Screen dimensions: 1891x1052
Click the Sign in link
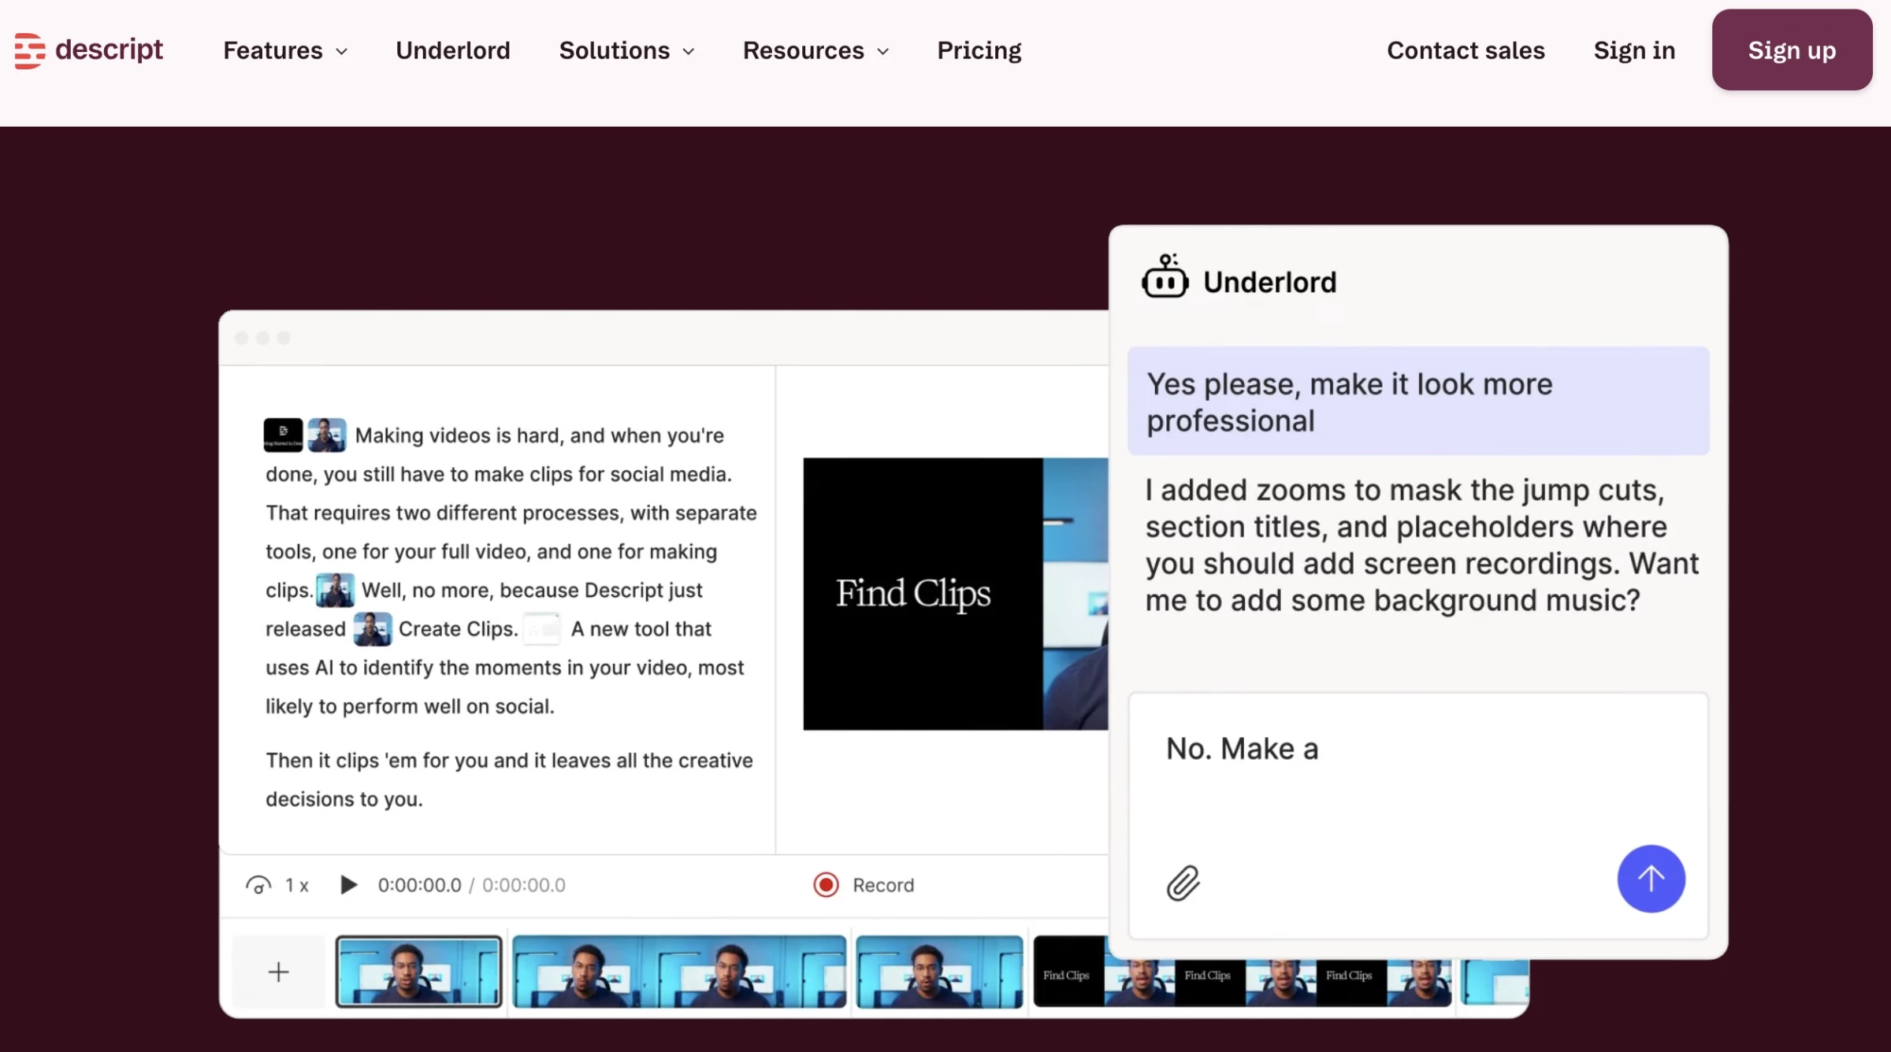point(1634,50)
